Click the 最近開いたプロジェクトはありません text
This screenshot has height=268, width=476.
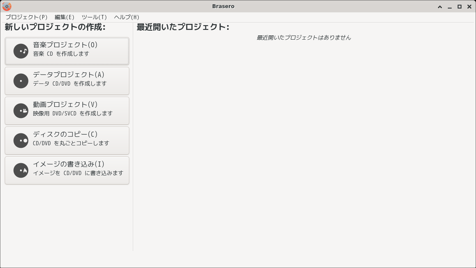pos(304,37)
